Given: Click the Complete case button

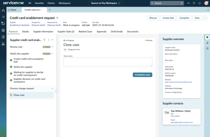Looking at the screenshot, I should (x=142, y=75).
